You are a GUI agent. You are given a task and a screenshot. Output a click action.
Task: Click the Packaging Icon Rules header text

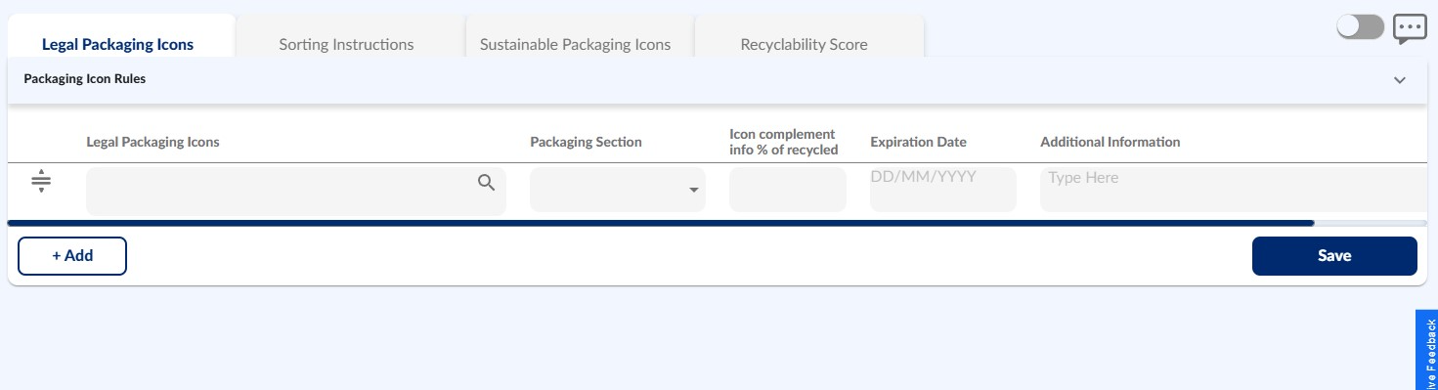click(x=84, y=79)
